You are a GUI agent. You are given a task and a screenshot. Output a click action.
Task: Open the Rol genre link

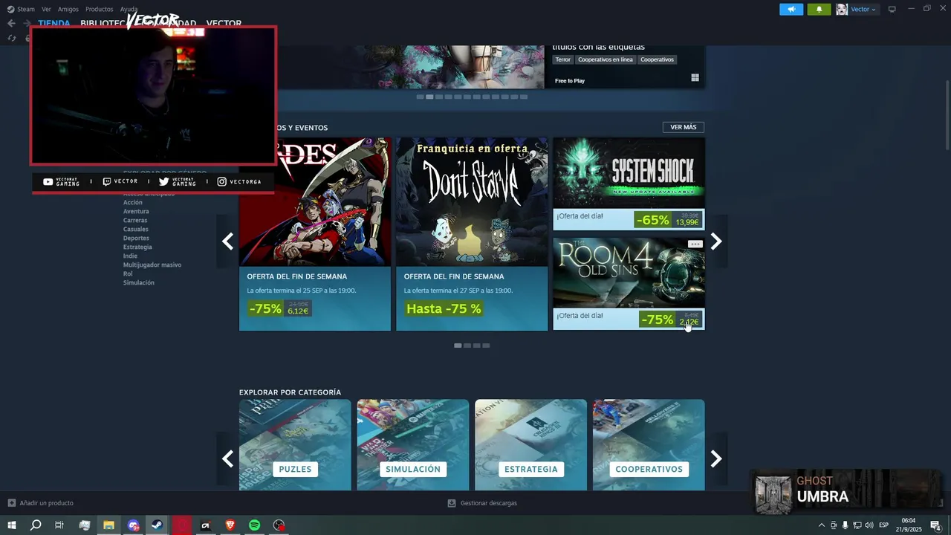(x=128, y=273)
